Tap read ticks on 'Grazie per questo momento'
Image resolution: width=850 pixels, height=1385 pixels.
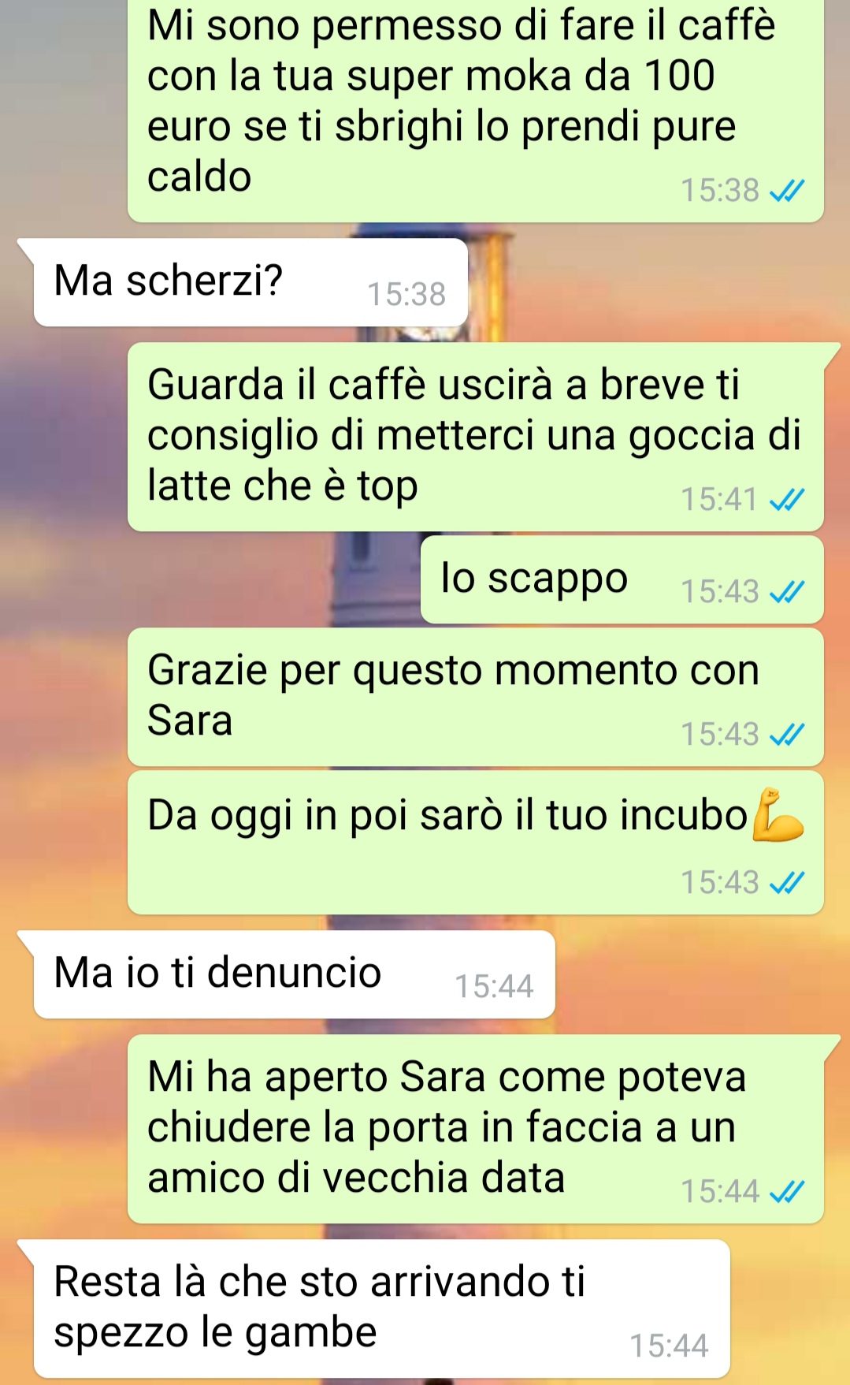pyautogui.click(x=787, y=735)
